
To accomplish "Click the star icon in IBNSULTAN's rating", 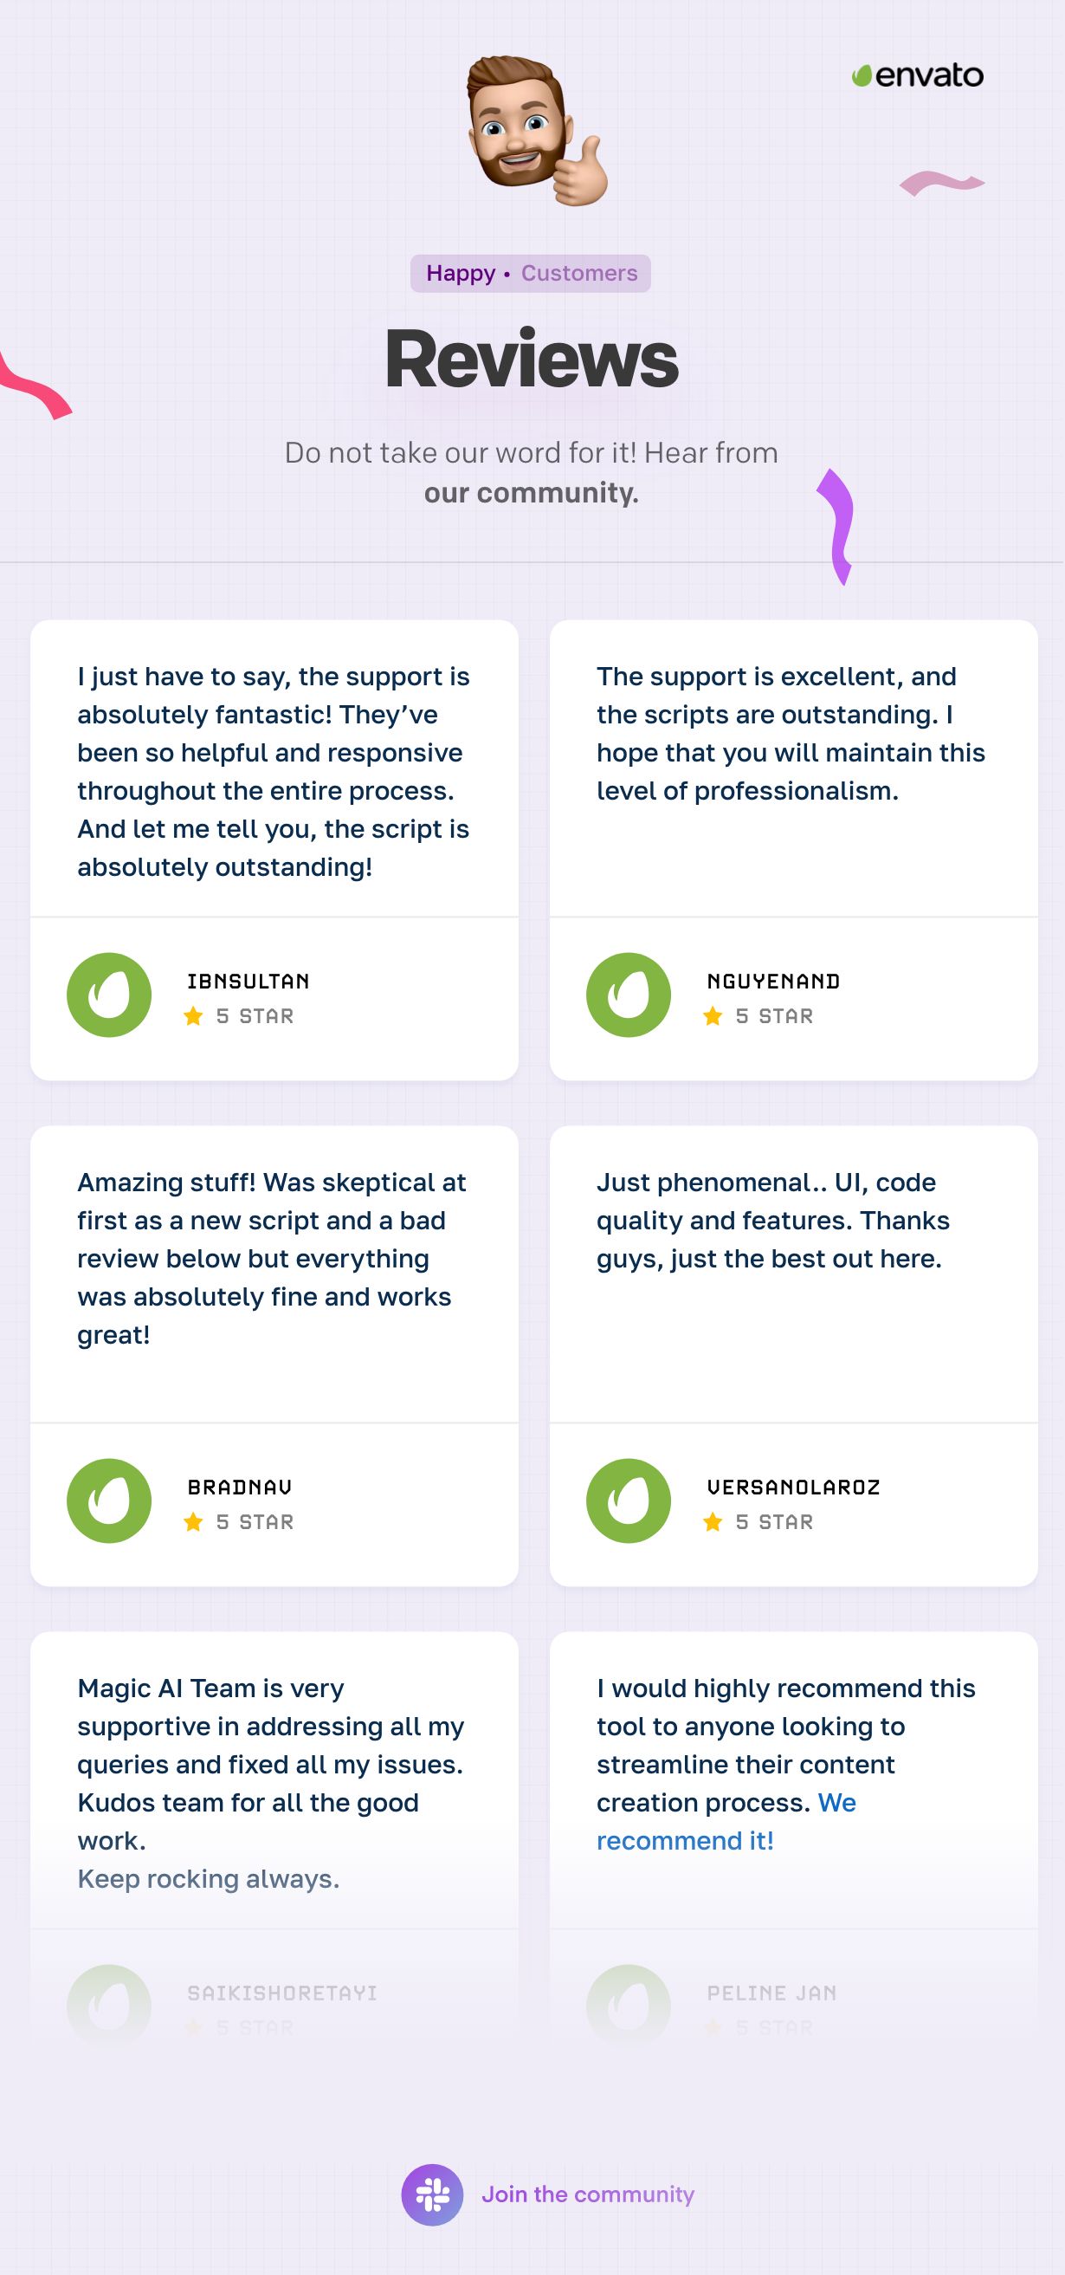I will (193, 1015).
